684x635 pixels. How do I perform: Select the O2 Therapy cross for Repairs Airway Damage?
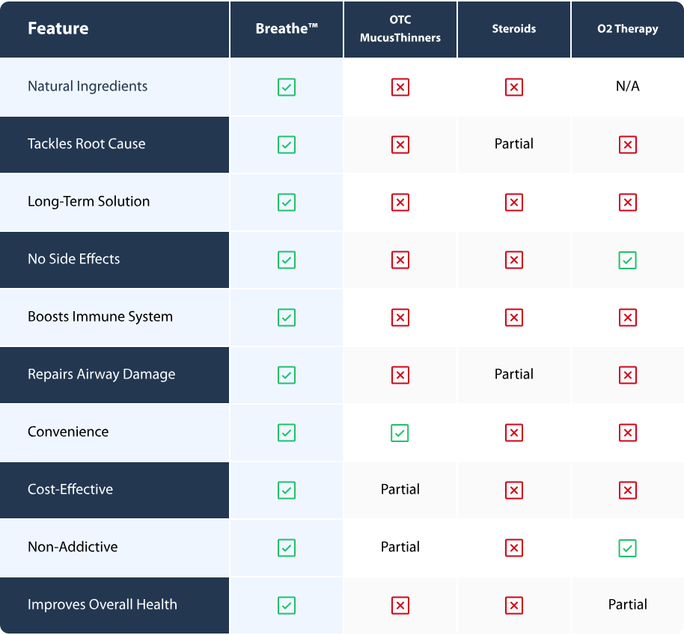pos(628,375)
